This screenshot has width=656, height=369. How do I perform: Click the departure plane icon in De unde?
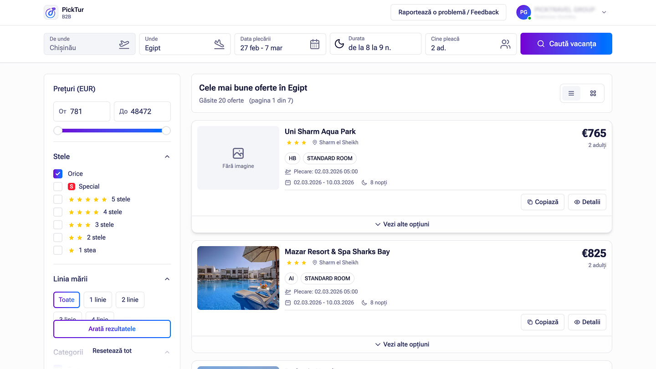pos(124,44)
